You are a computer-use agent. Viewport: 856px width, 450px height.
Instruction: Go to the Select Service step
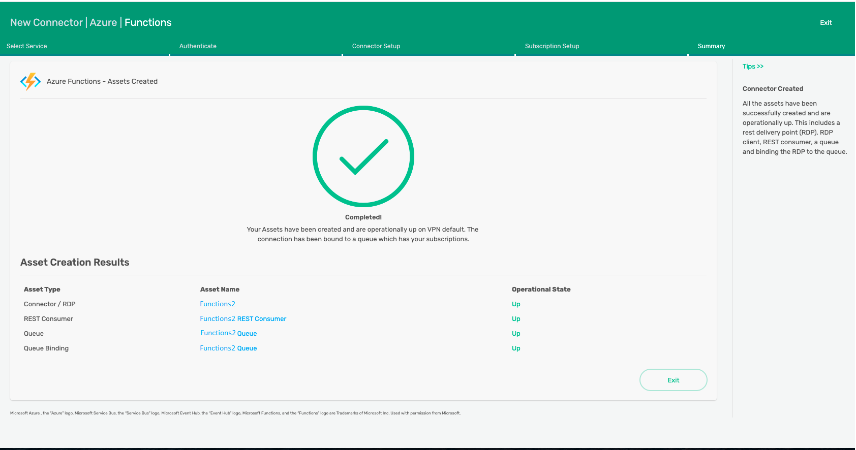point(27,46)
